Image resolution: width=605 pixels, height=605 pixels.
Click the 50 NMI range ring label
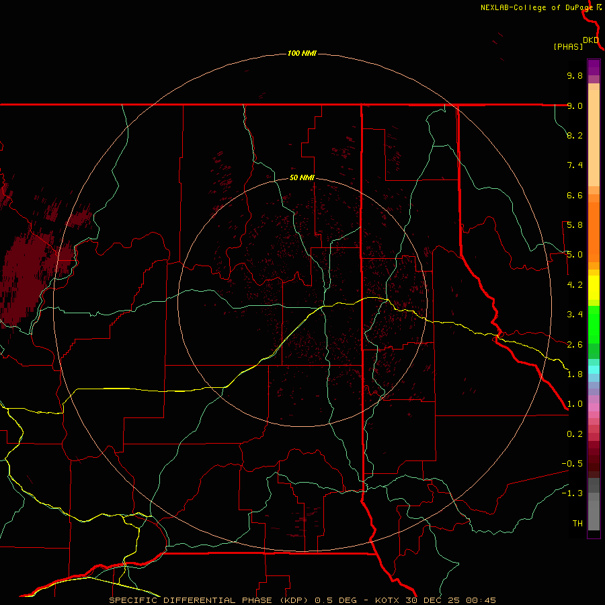(x=302, y=177)
